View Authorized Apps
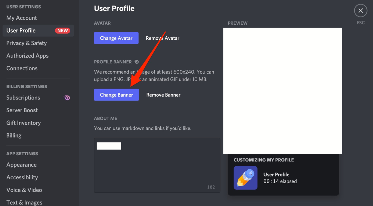Viewport: 373px width, 206px height. (27, 56)
